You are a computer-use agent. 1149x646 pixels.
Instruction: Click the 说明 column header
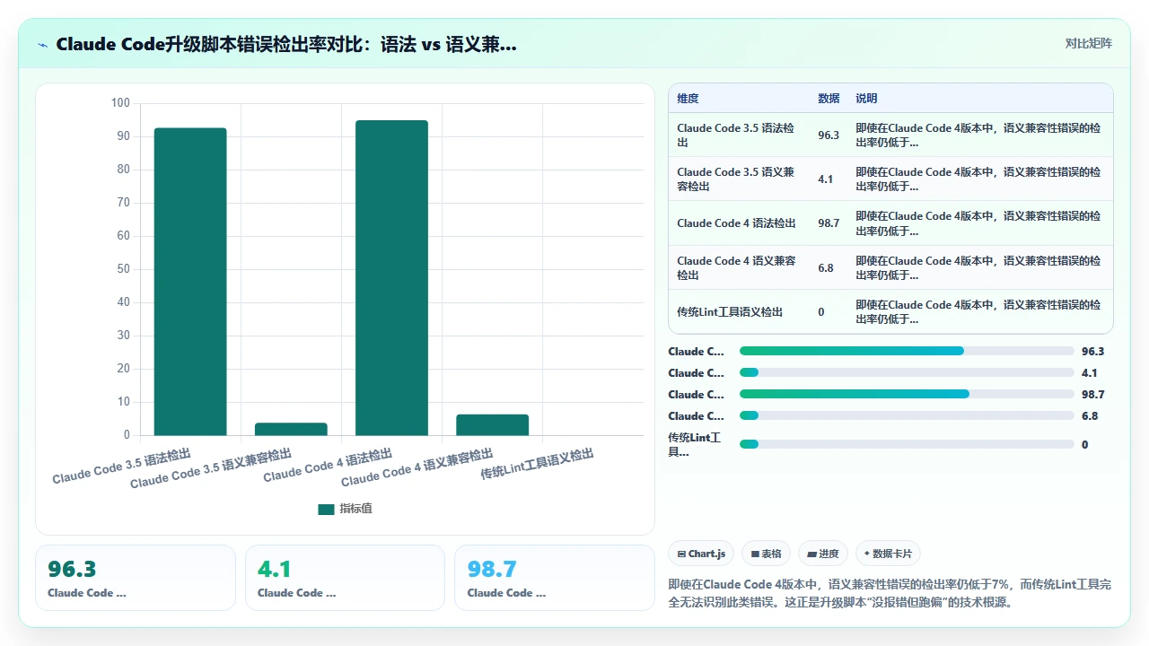tap(866, 98)
